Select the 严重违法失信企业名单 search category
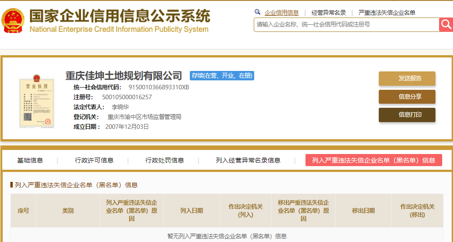453x242 pixels. click(387, 13)
